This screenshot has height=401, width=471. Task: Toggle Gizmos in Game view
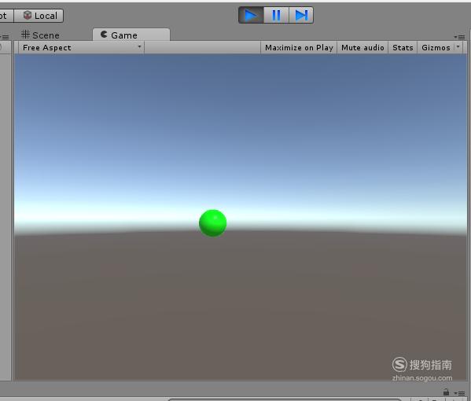[x=436, y=47]
